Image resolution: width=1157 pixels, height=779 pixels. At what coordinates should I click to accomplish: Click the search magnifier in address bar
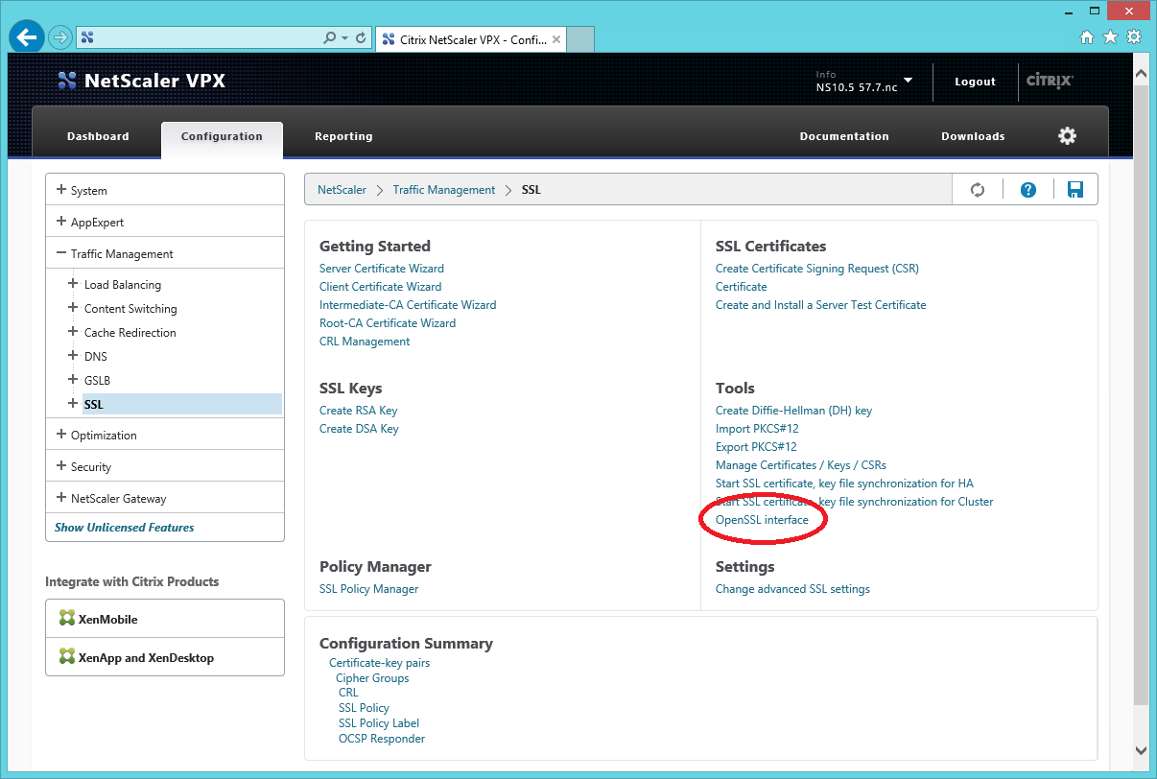pos(330,38)
